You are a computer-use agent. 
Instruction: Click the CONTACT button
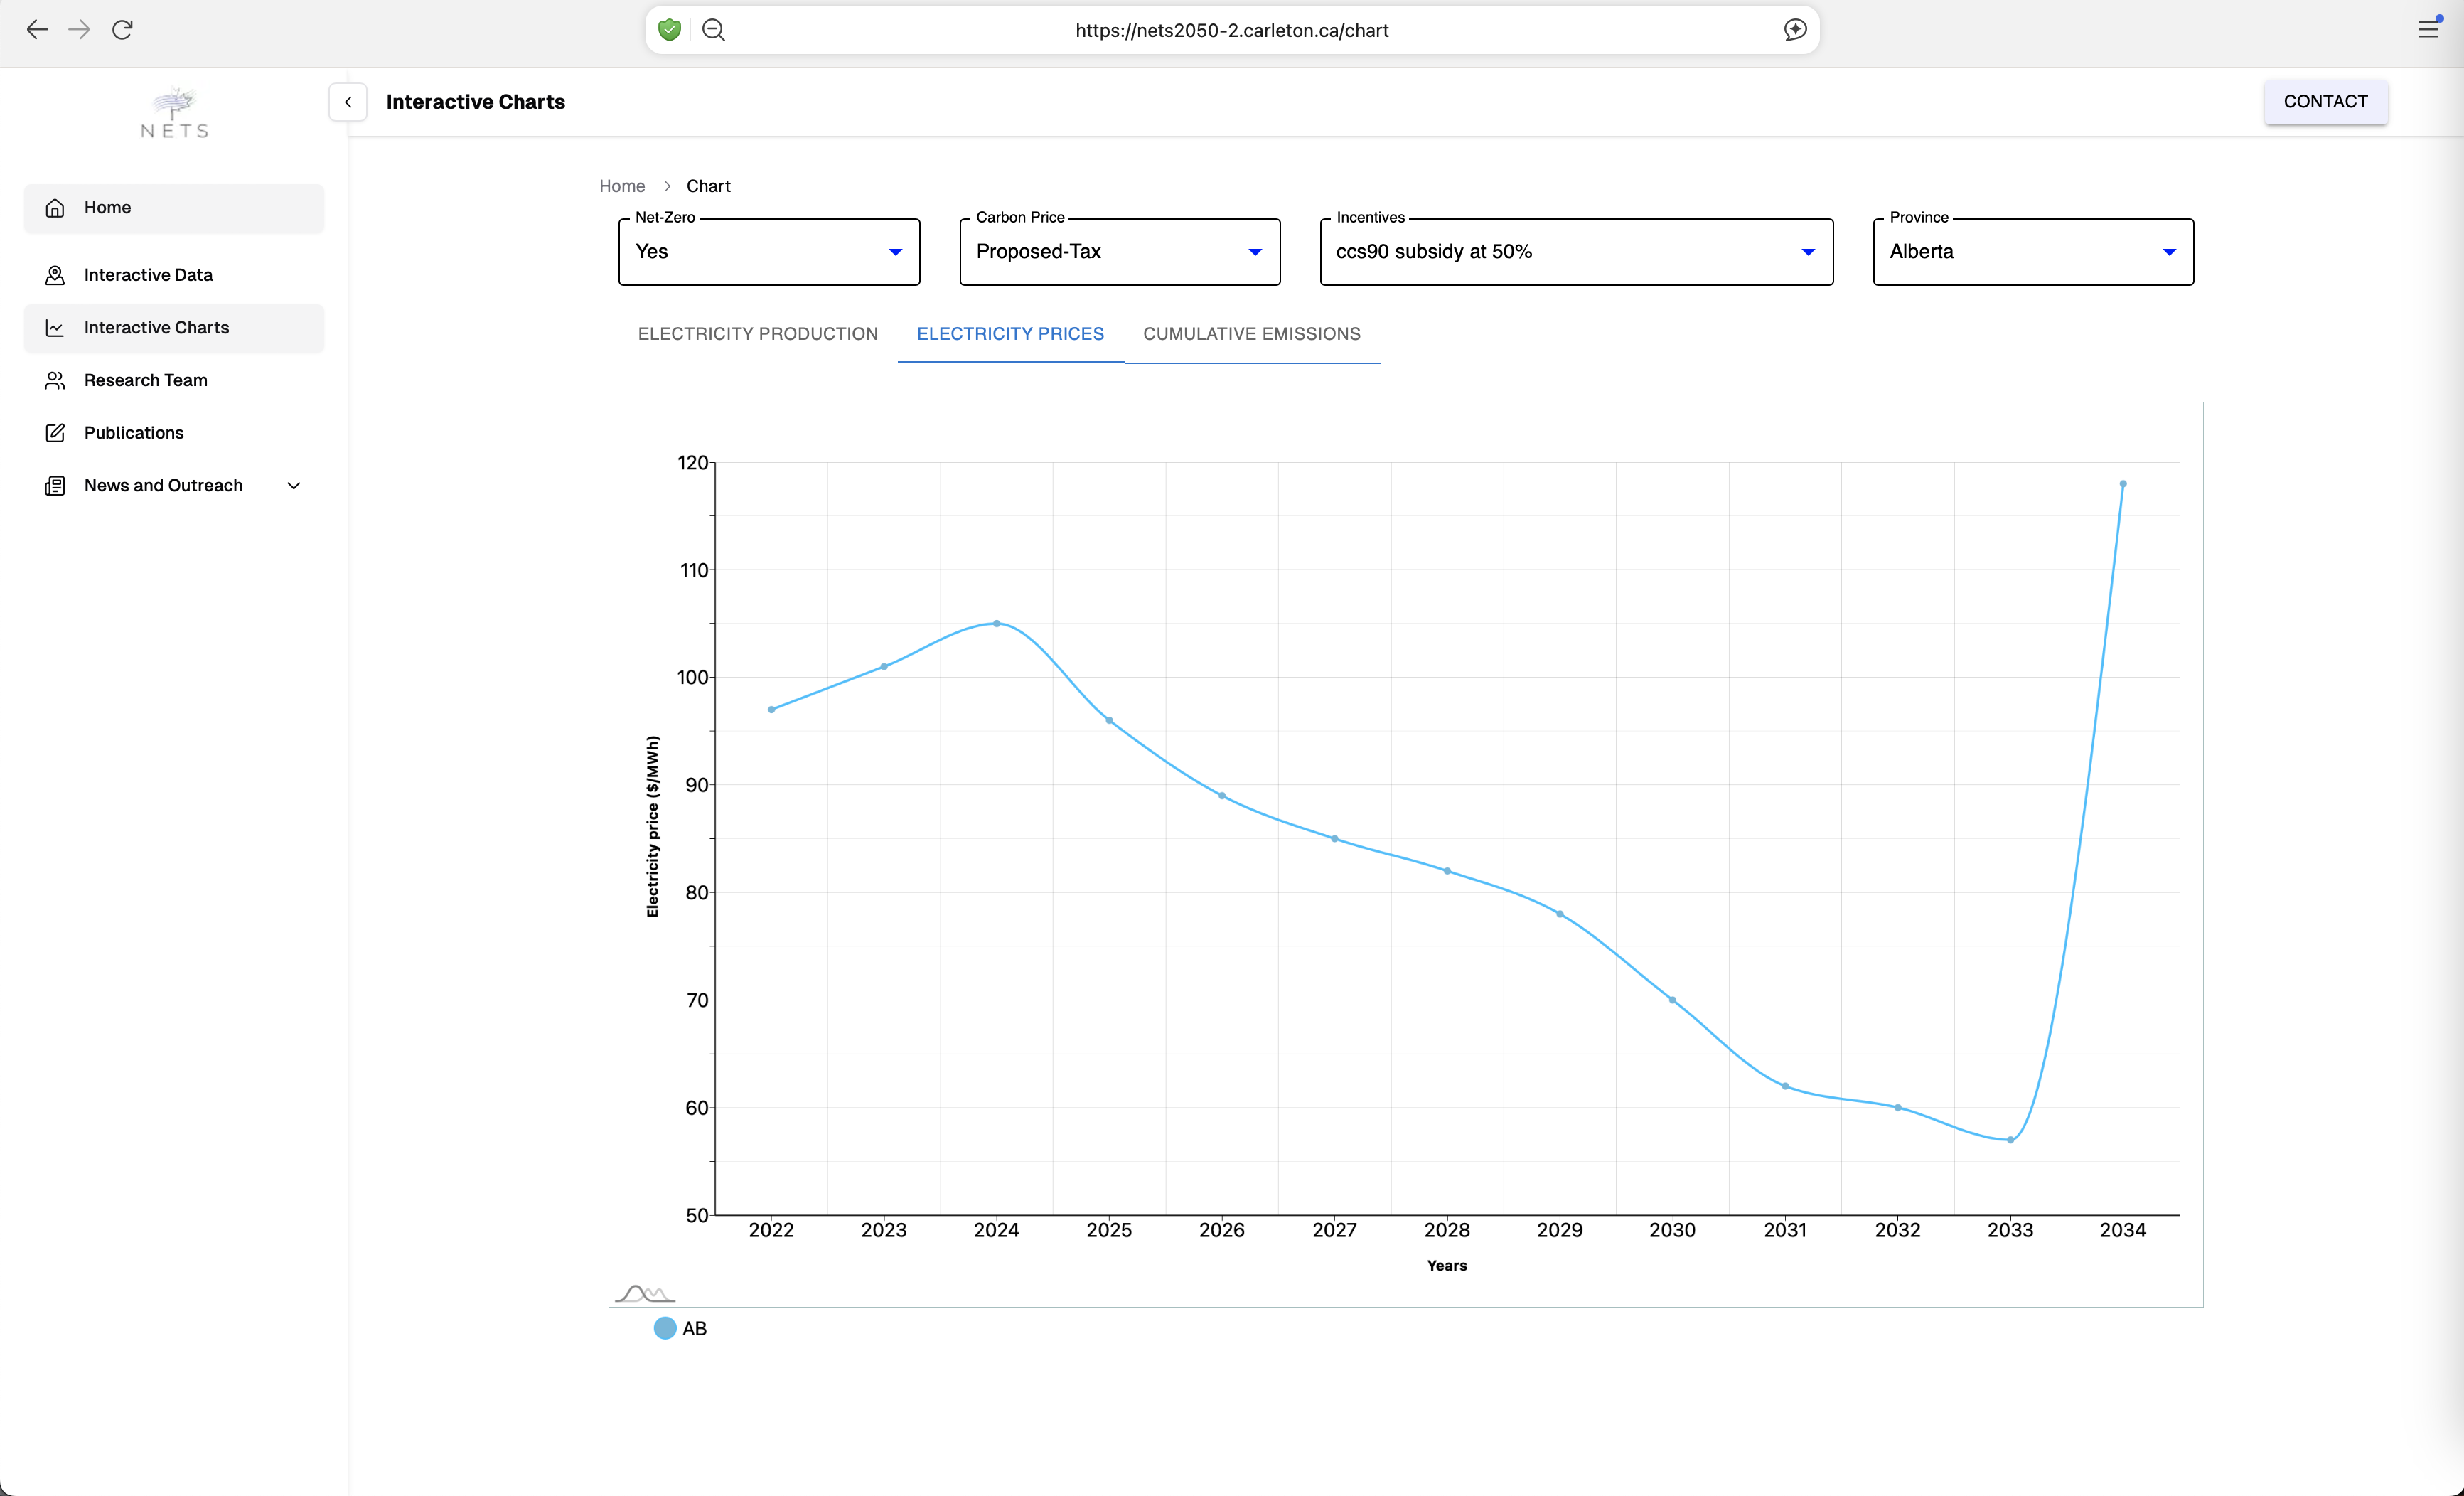2325,102
